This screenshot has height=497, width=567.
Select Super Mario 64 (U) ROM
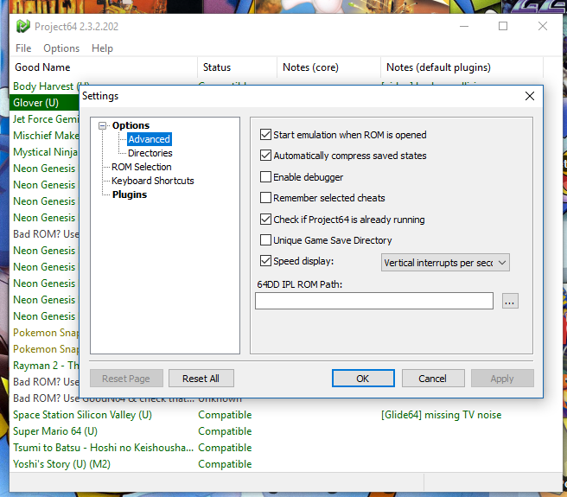point(55,431)
